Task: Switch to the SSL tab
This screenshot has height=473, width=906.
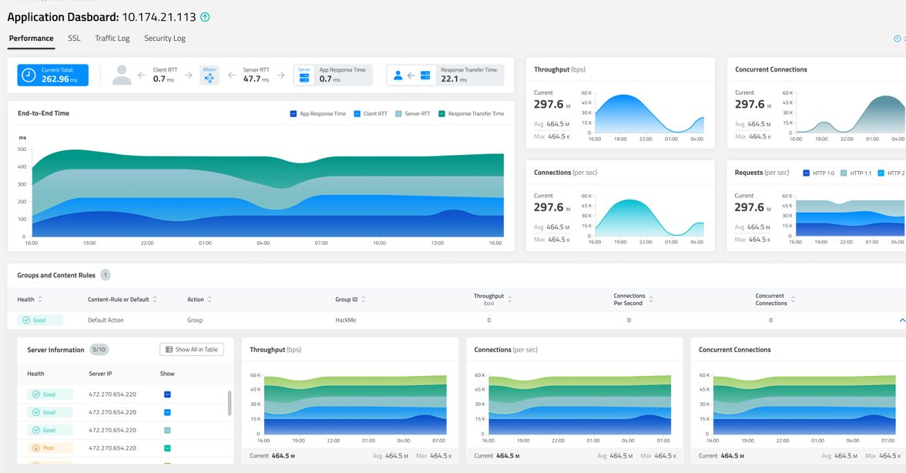Action: click(74, 39)
